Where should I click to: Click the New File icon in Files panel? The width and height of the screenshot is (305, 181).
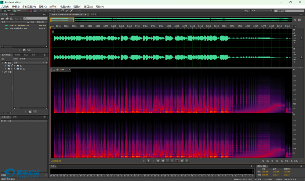[x=12, y=19]
